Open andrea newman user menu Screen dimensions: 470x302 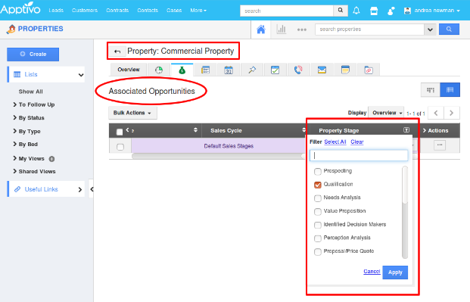click(x=431, y=11)
